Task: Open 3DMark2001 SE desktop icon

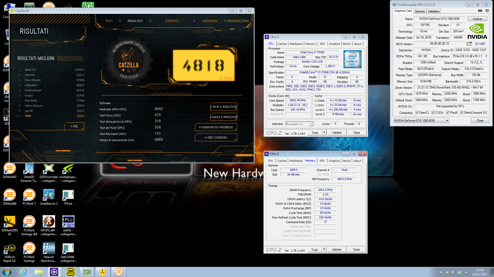Action: pos(10,225)
